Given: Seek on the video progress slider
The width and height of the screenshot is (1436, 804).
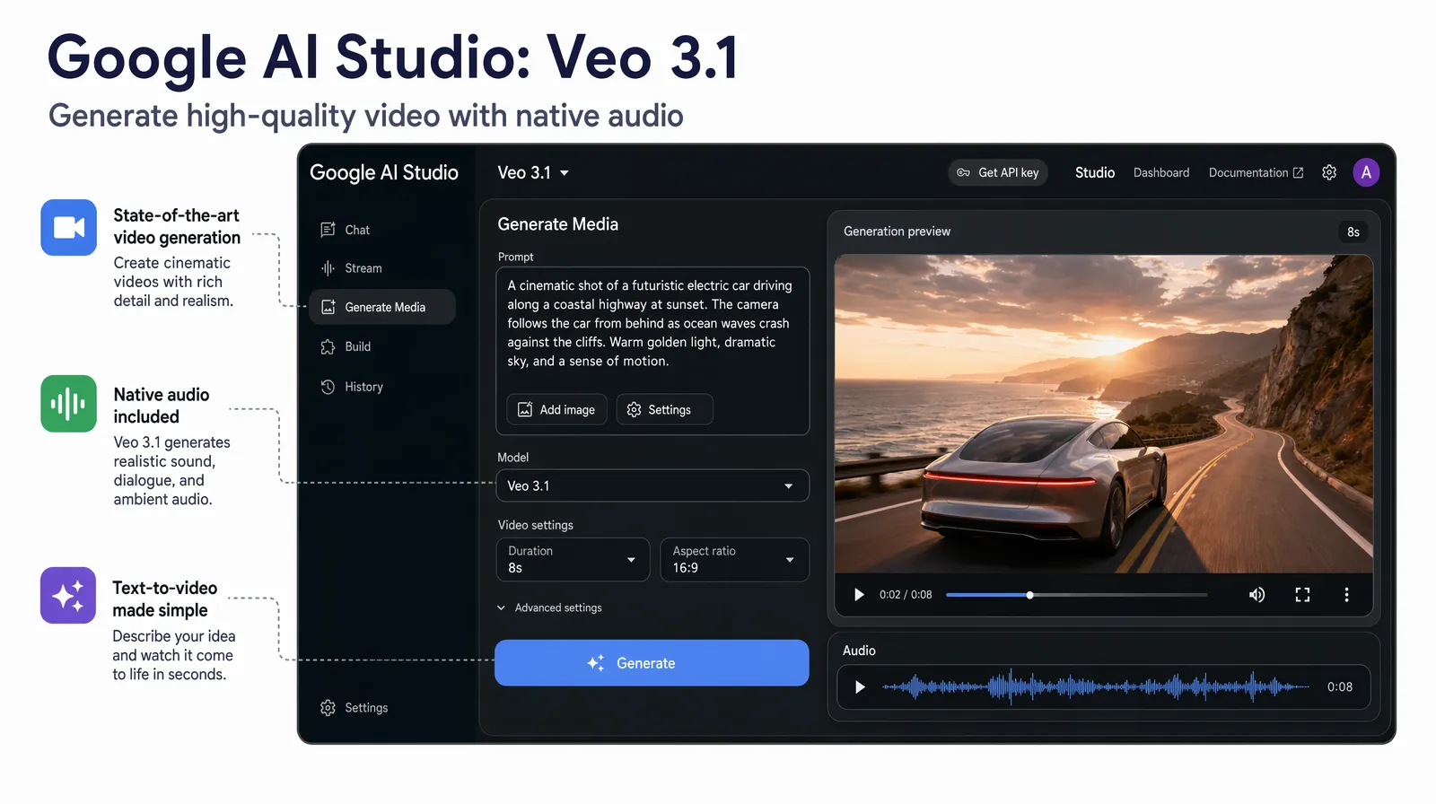Looking at the screenshot, I should [x=1076, y=595].
